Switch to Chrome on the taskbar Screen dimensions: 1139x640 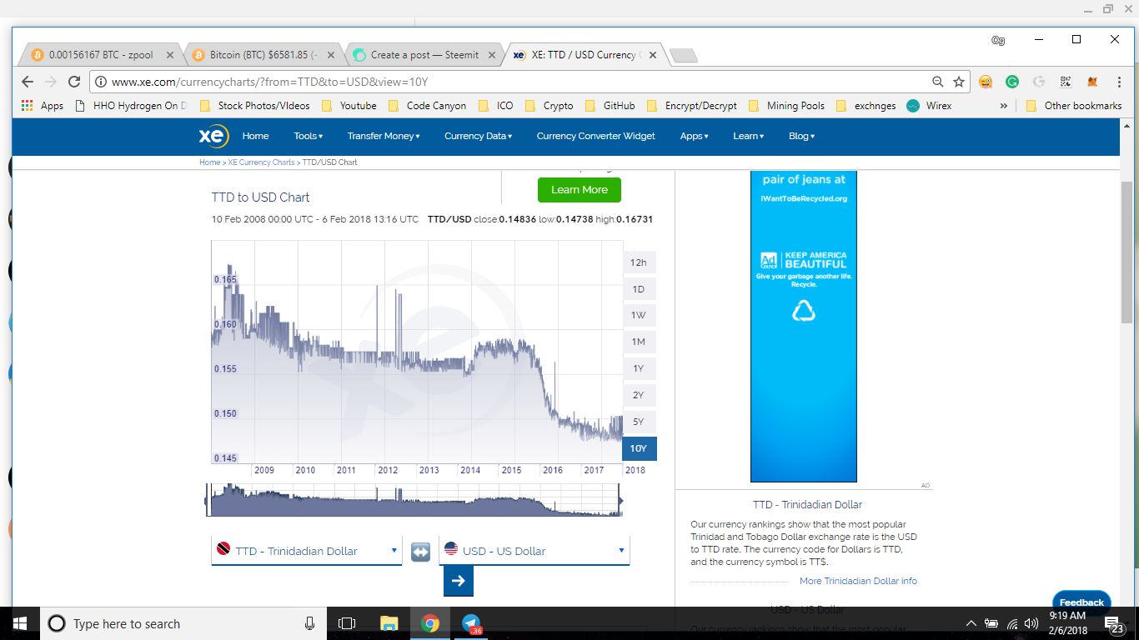[x=430, y=623]
